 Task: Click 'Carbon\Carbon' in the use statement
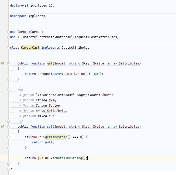pyautogui.click(x=30, y=32)
